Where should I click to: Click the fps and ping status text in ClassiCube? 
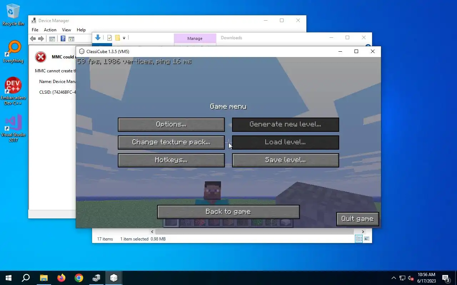135,61
